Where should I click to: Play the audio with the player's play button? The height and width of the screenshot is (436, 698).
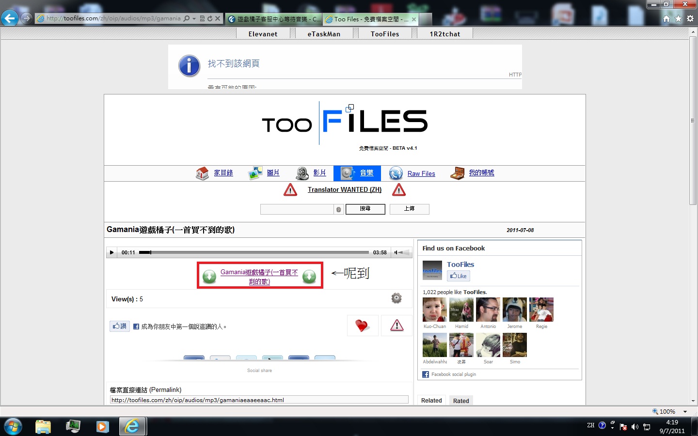pos(111,252)
